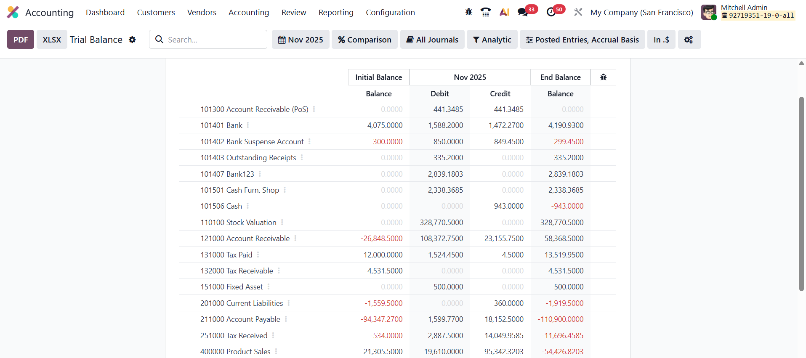The image size is (806, 358).
Task: Download the report using XLSX button
Action: click(x=52, y=40)
